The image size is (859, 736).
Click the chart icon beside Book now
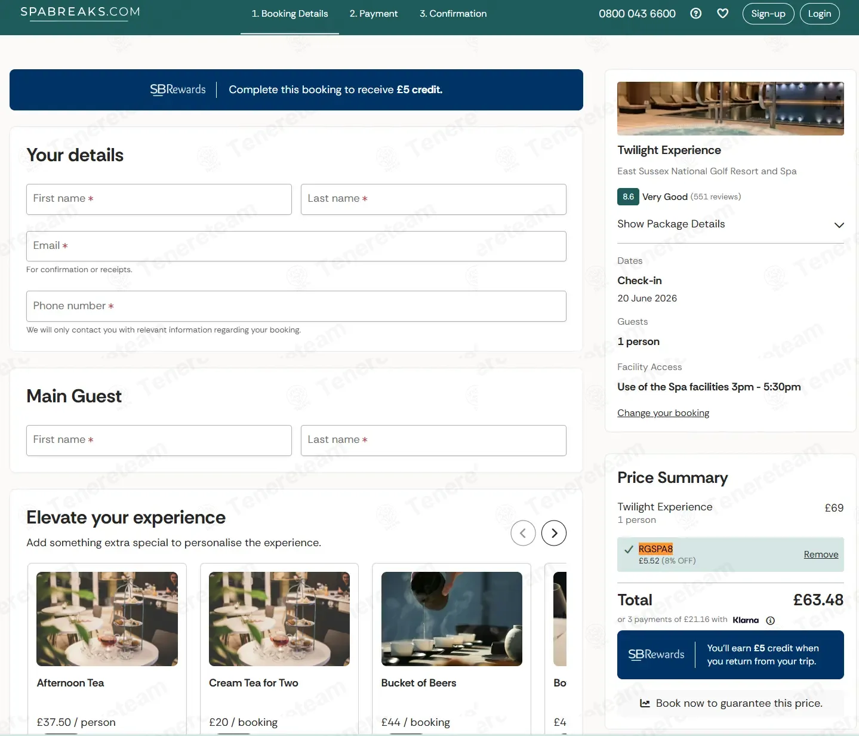point(645,703)
